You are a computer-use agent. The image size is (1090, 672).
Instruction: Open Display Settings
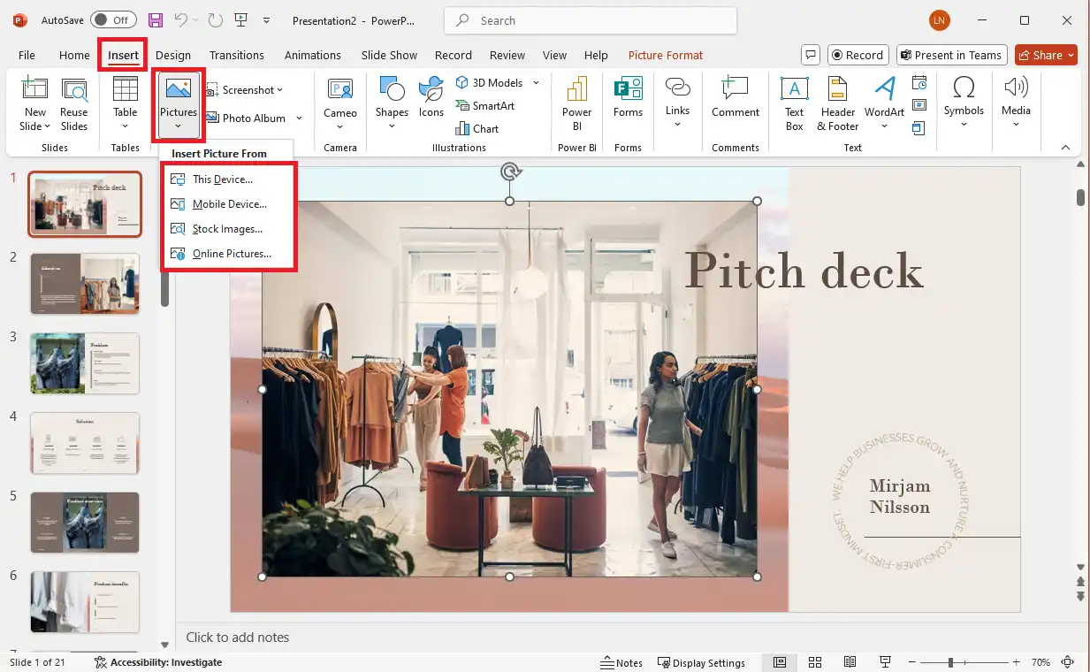coord(701,662)
